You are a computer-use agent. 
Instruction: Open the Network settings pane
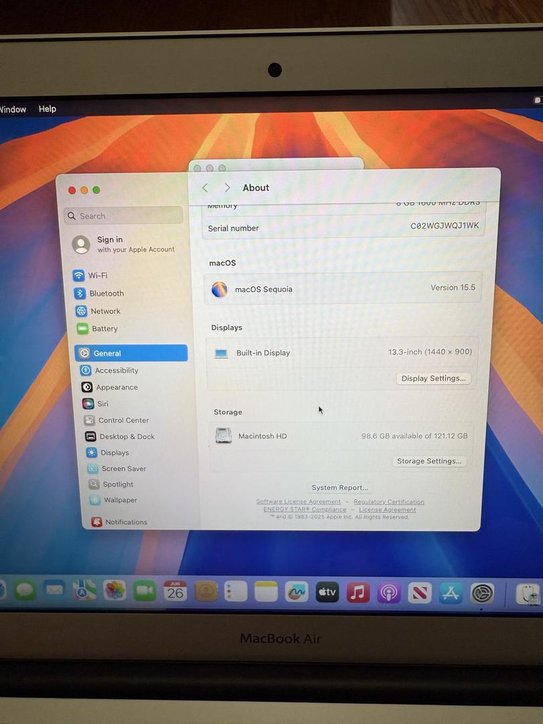click(105, 311)
